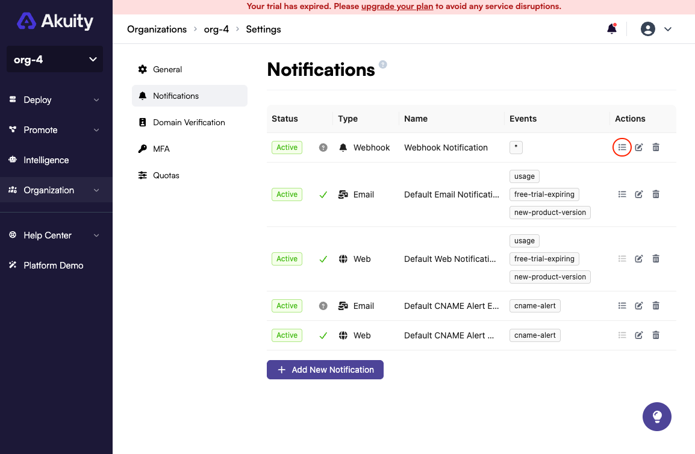Click the lightbulb help button
The image size is (695, 454).
[656, 416]
